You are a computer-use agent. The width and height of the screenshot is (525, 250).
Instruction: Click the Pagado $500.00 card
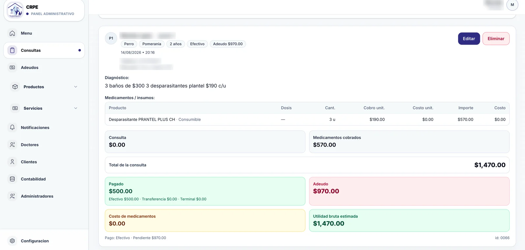click(x=205, y=191)
